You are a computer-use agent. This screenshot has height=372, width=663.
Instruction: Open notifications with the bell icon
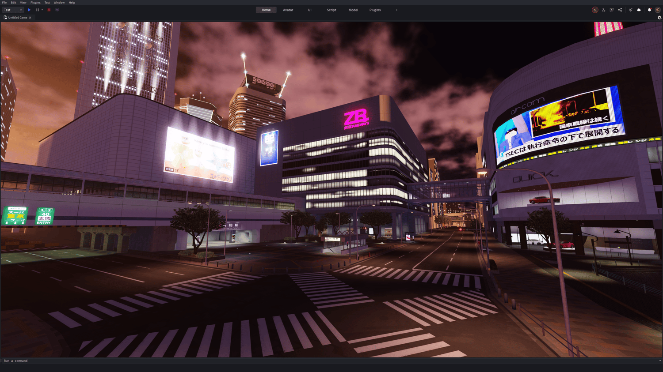(x=649, y=10)
